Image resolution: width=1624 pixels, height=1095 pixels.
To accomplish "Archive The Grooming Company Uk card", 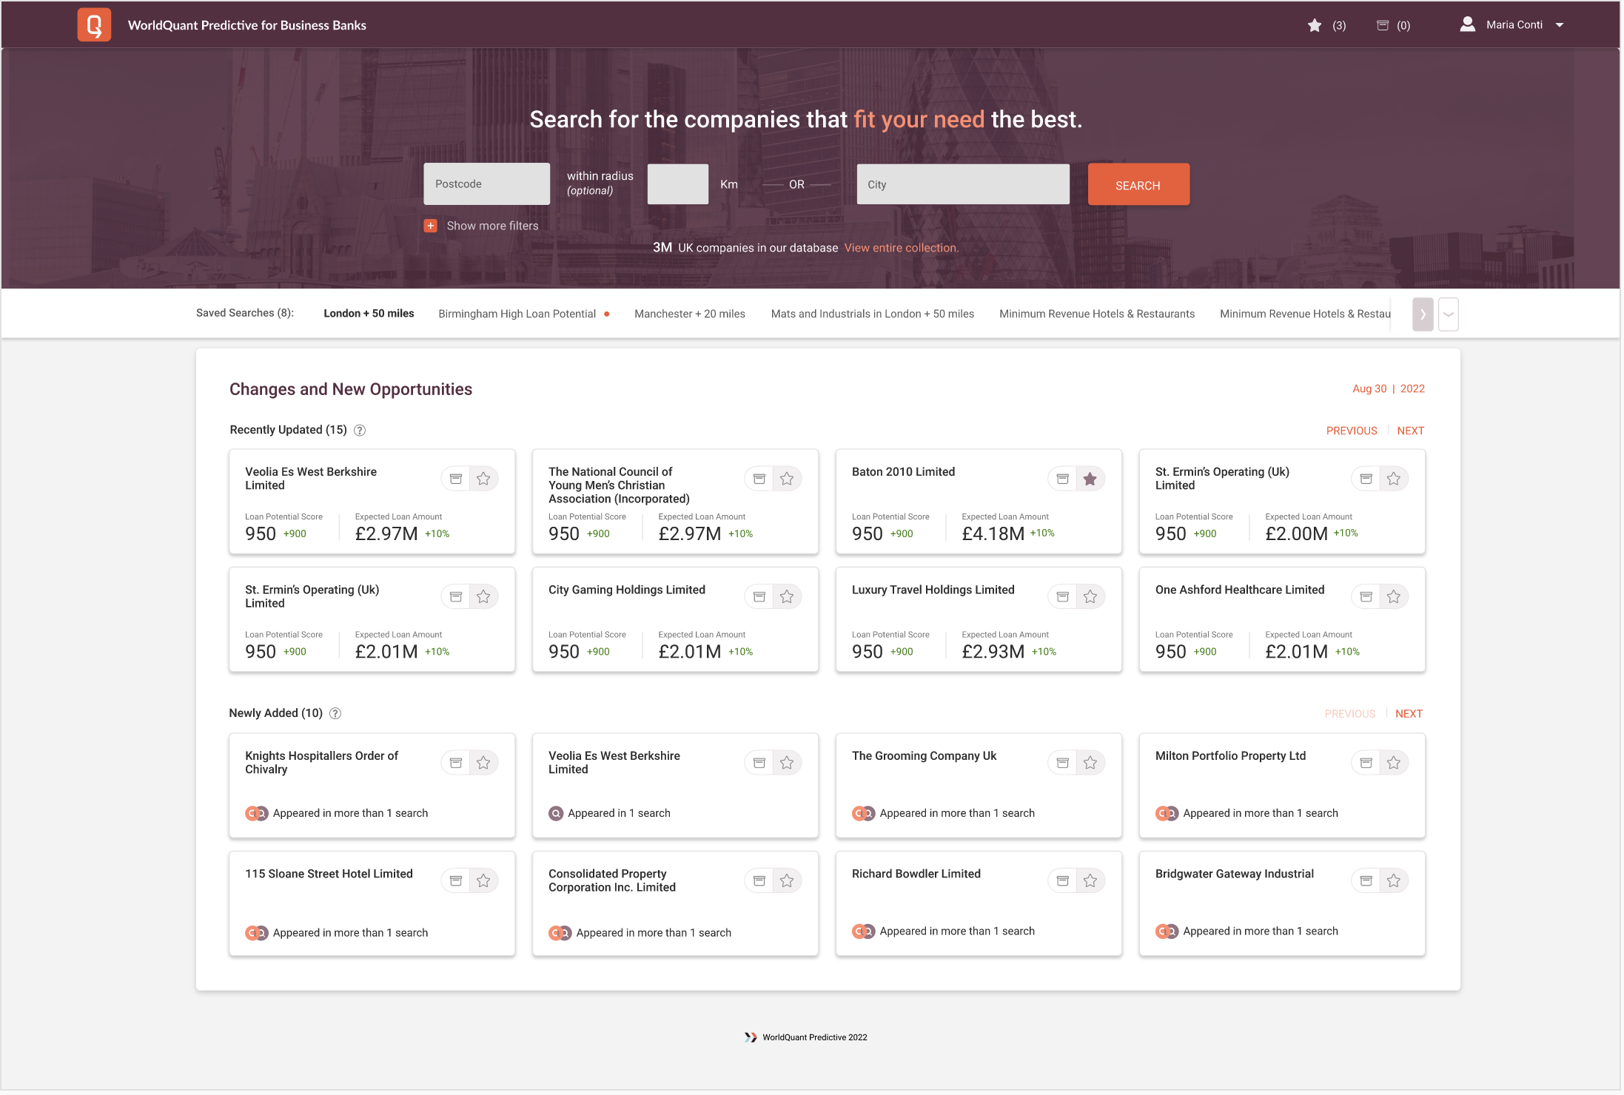I will [x=1062, y=763].
